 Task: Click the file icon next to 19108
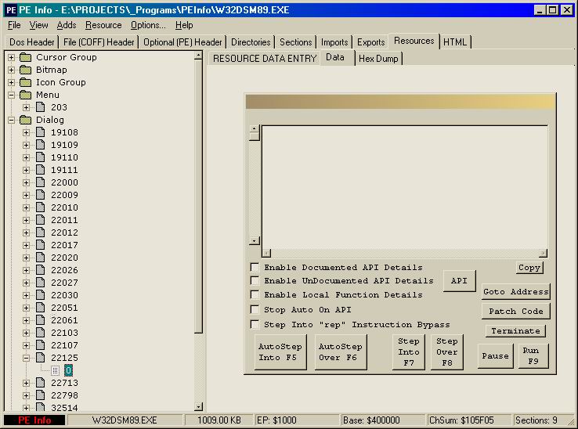coord(41,132)
